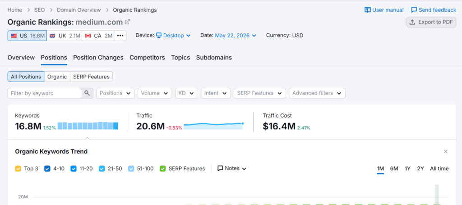Go to Home breadcrumb
The height and width of the screenshot is (205, 462).
[15, 10]
